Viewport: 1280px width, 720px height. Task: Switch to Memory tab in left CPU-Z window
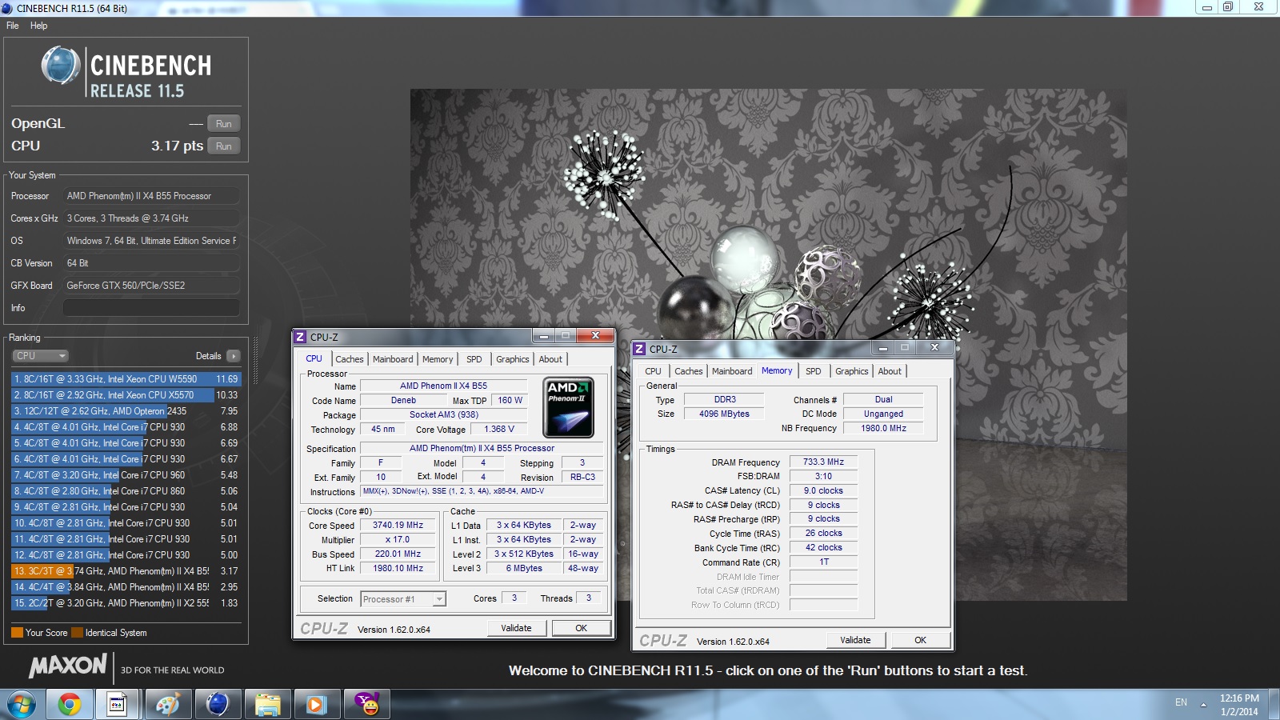pos(438,359)
